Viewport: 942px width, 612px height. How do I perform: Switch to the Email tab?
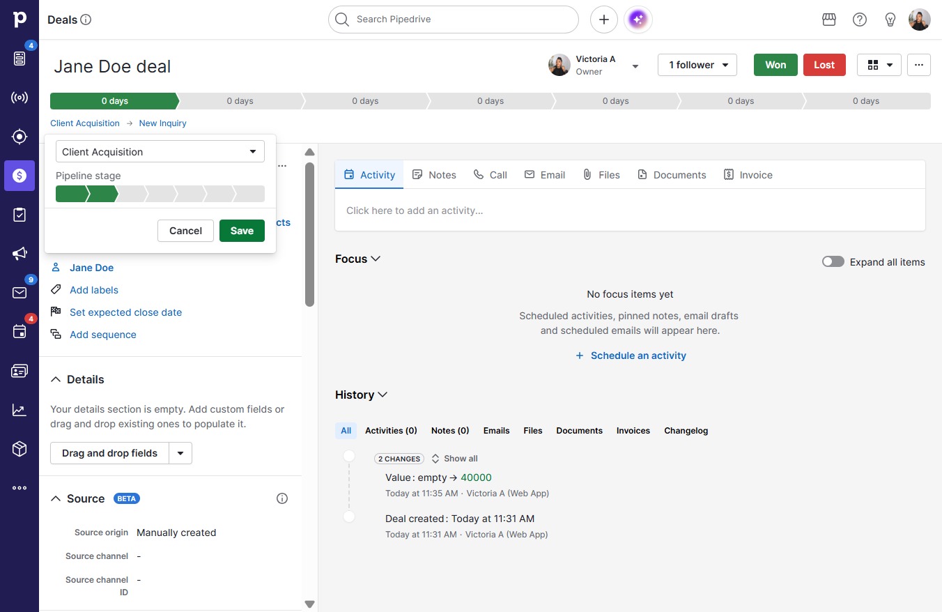(x=545, y=175)
